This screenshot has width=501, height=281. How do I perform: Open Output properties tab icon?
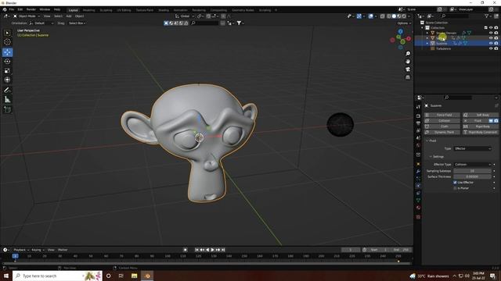(x=418, y=123)
